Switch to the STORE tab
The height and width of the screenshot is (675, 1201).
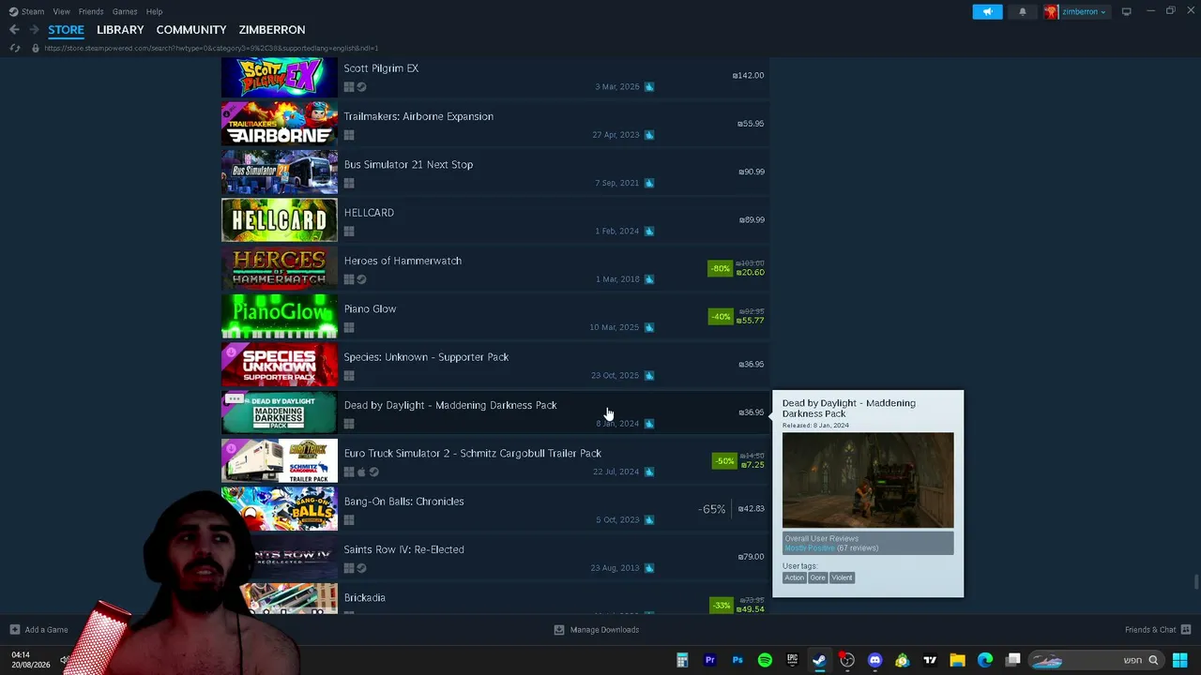(x=66, y=30)
